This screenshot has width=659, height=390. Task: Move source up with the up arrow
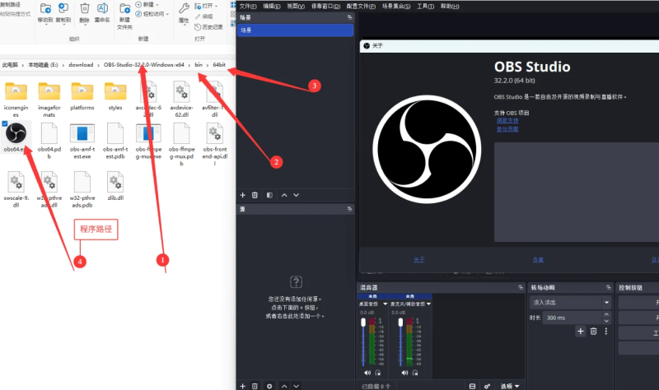point(284,386)
